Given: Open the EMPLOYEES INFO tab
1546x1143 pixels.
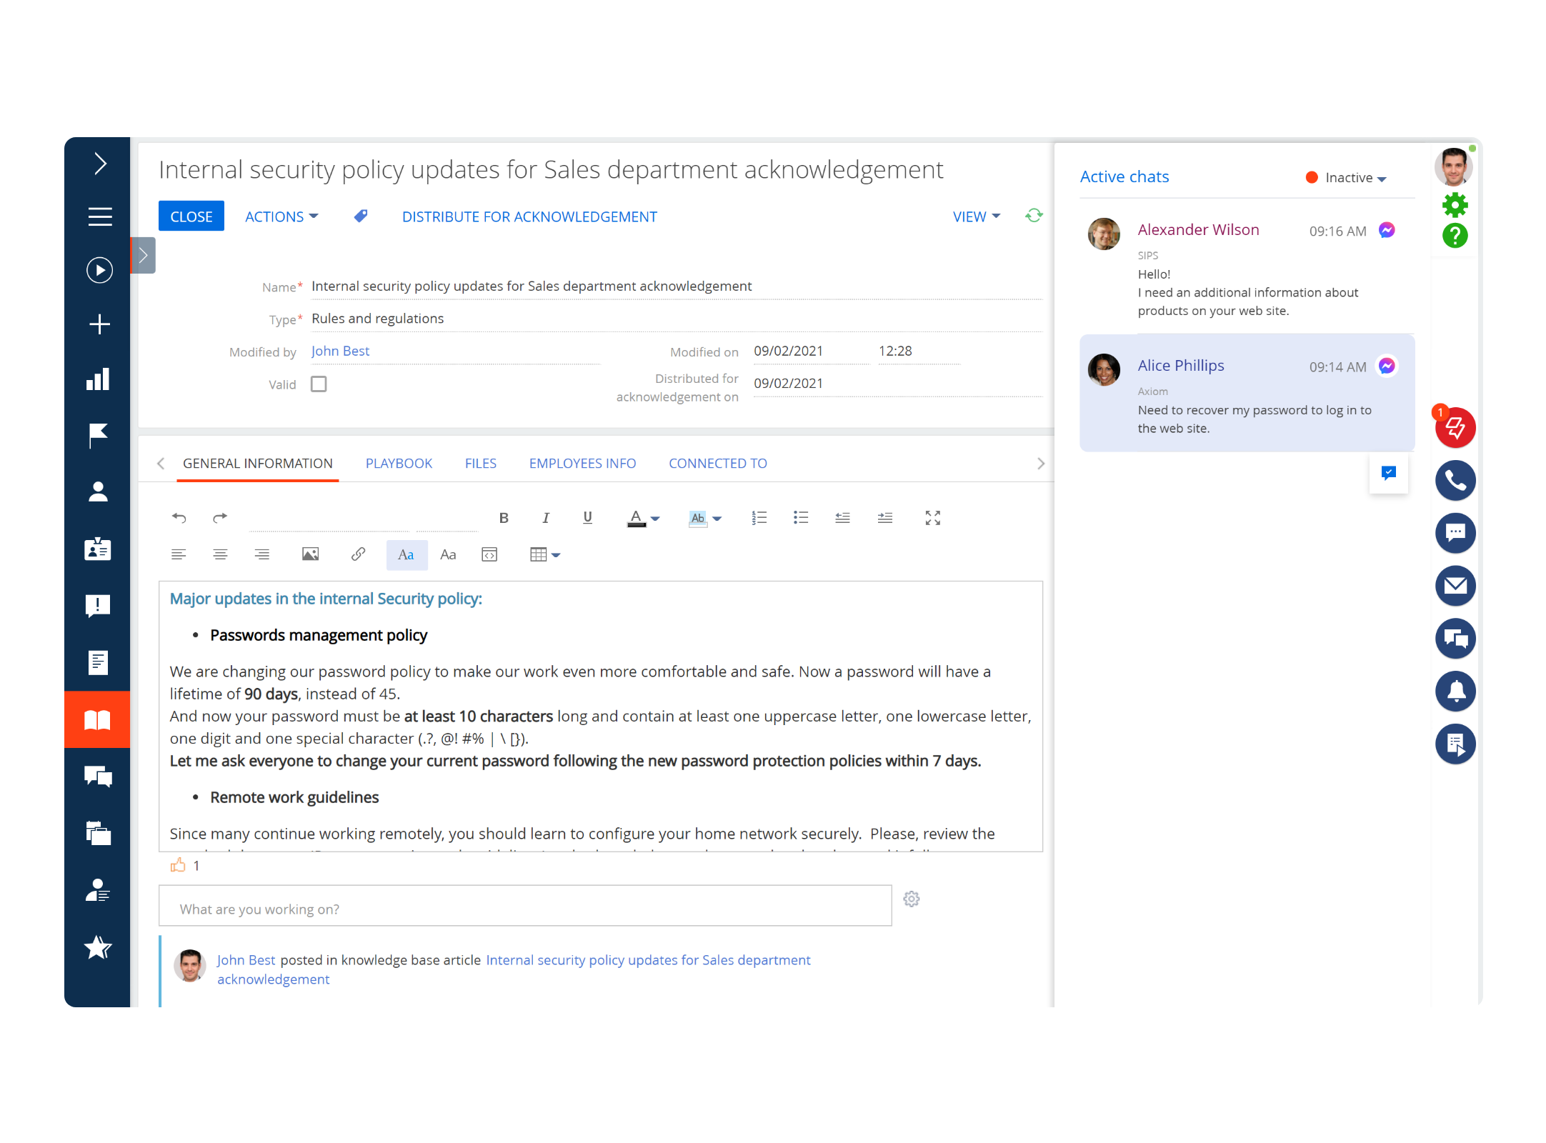Looking at the screenshot, I should (582, 463).
